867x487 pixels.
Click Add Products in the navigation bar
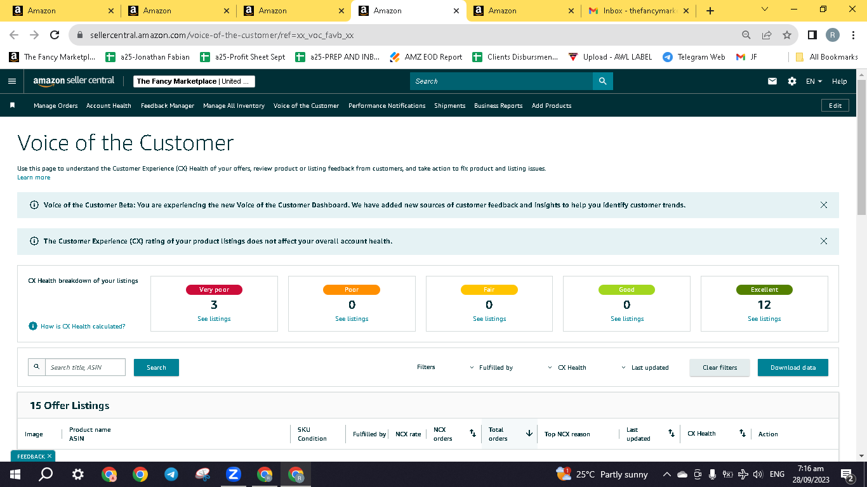click(552, 105)
